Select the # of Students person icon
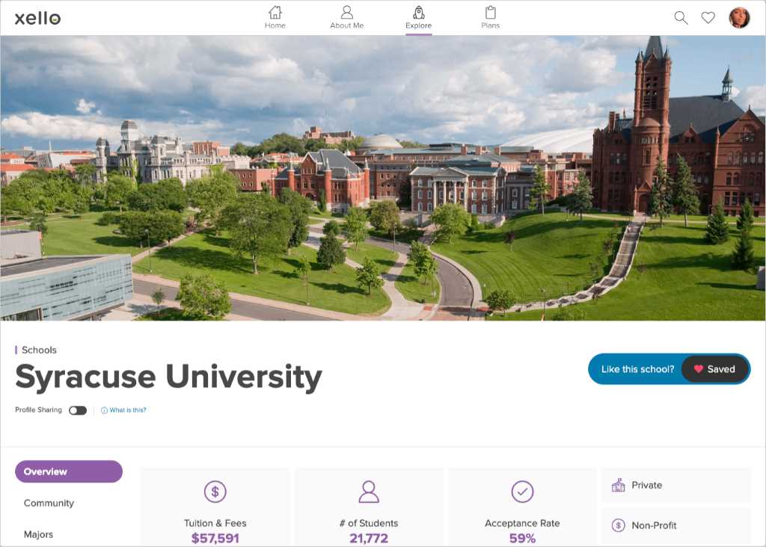Viewport: 766px width, 547px height. click(369, 492)
